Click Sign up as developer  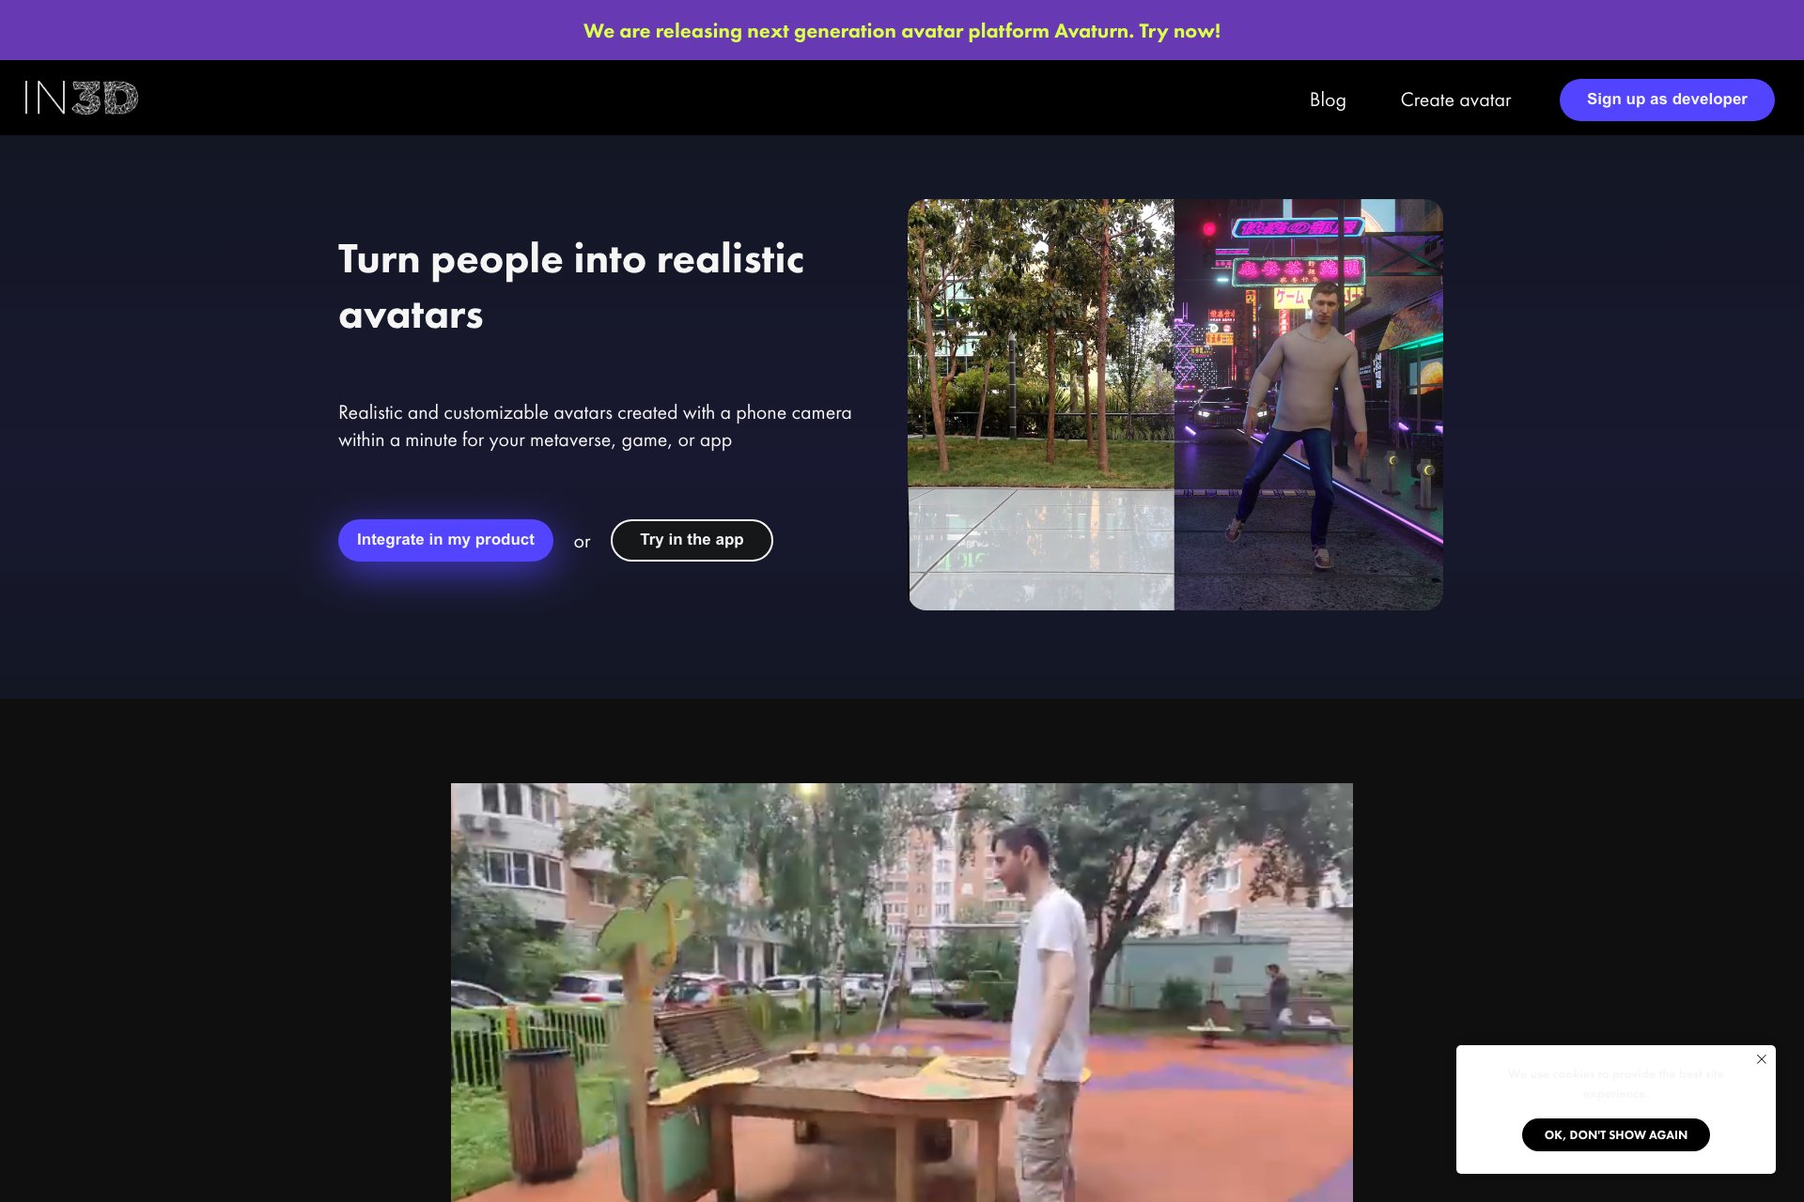(x=1667, y=100)
